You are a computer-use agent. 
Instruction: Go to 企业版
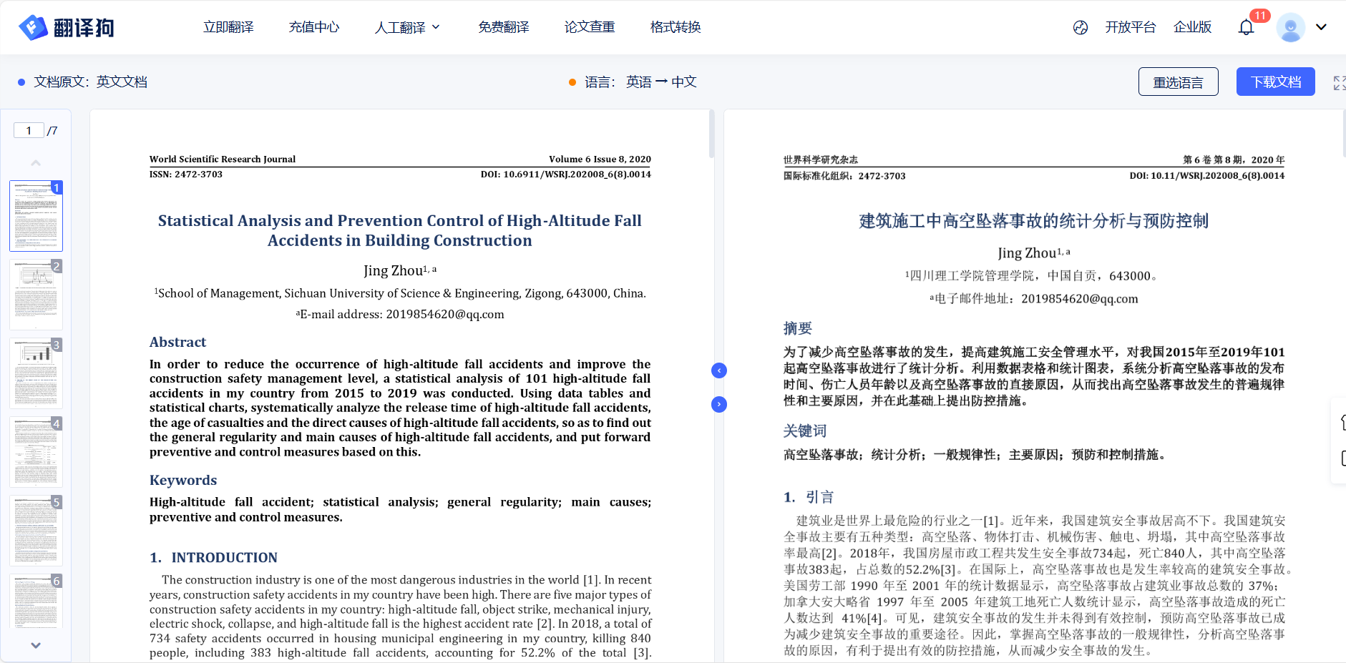[1193, 27]
